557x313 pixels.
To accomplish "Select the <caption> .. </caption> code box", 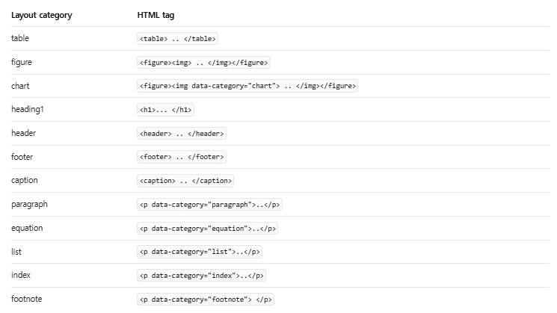I will pyautogui.click(x=185, y=181).
